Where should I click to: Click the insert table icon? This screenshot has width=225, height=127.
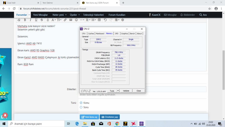click(99, 20)
